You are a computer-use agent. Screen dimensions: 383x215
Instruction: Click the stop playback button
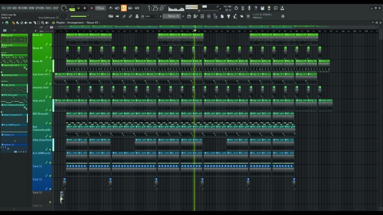point(85,8)
